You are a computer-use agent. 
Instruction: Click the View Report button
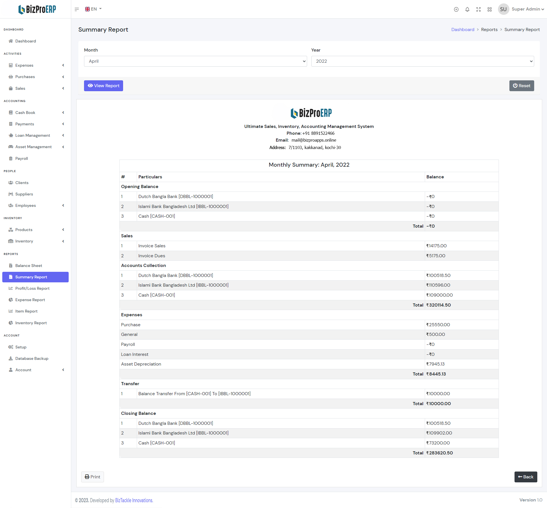click(x=103, y=86)
